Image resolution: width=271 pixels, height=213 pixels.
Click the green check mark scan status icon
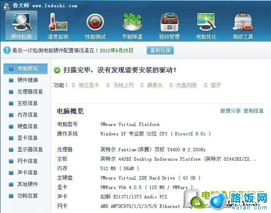pos(57,70)
